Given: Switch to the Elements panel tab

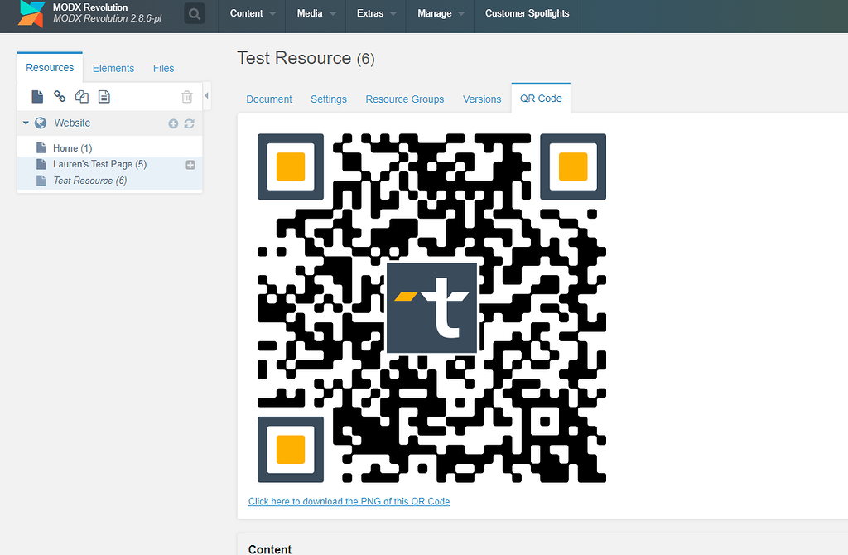Looking at the screenshot, I should point(113,68).
